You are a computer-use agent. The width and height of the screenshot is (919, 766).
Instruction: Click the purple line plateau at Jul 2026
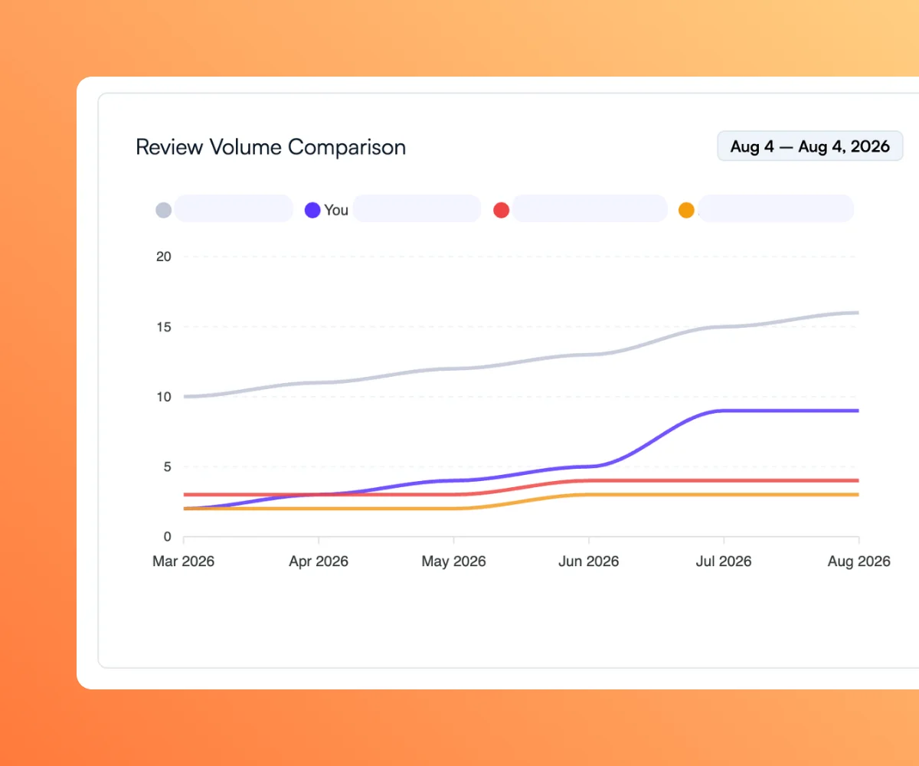pos(724,411)
